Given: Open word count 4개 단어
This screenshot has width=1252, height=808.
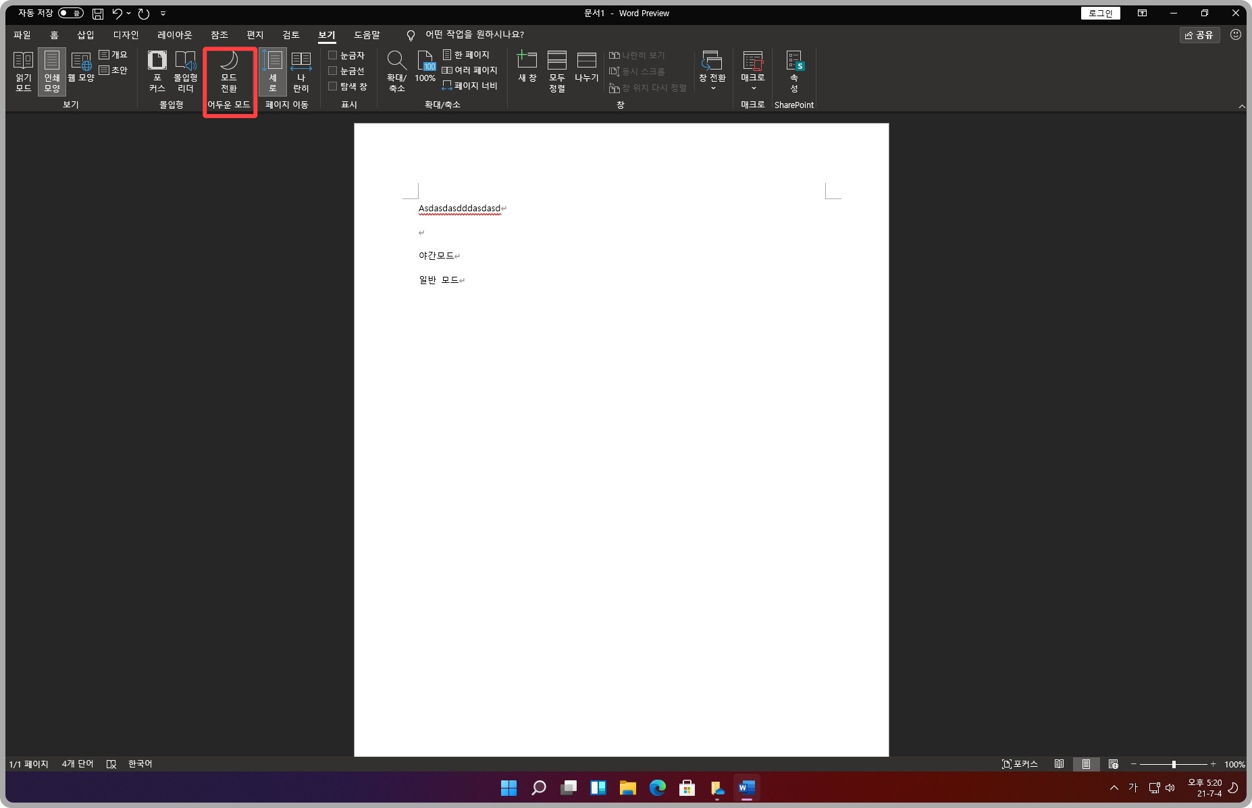Looking at the screenshot, I should [78, 764].
